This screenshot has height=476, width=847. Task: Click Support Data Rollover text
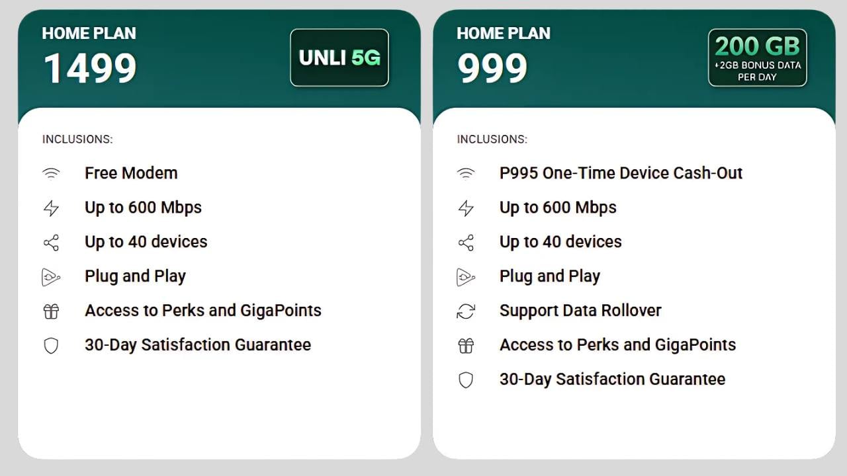click(x=580, y=311)
